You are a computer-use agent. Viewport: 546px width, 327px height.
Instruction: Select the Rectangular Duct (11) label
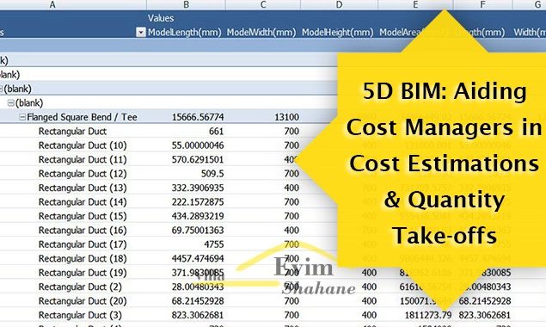83,160
